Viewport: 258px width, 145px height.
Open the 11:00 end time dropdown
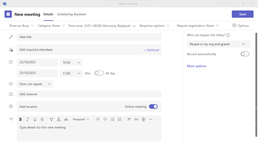coord(71,73)
